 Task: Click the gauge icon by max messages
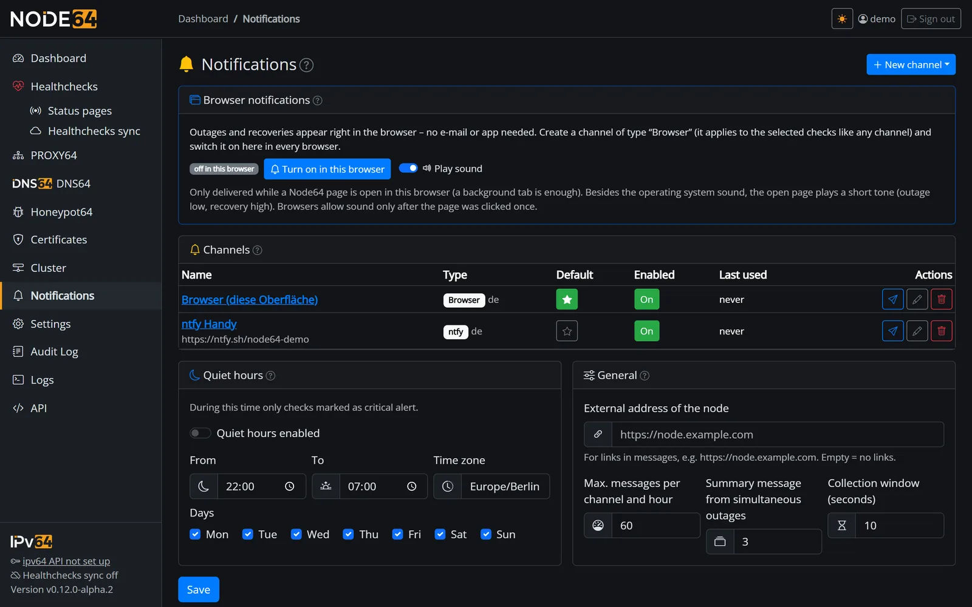pos(598,526)
